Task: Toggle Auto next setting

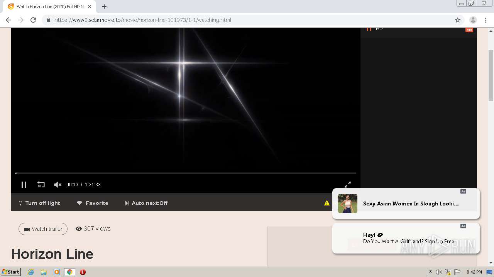Action: 146,203
